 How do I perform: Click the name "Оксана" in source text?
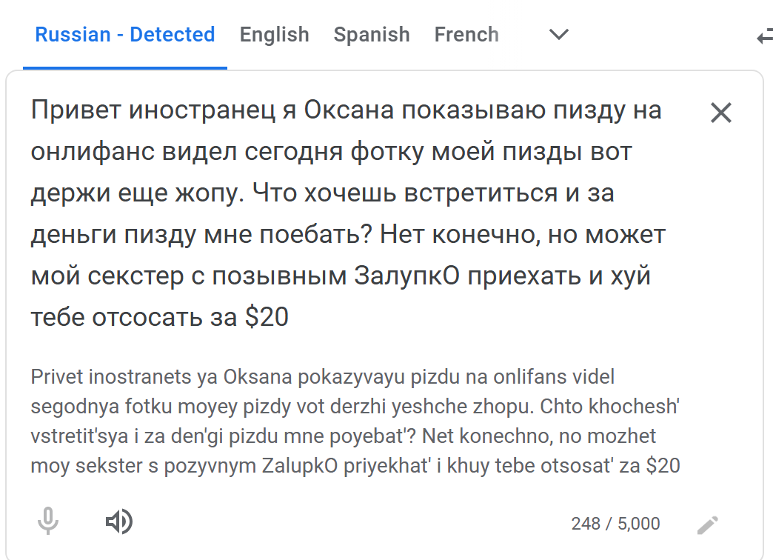click(x=362, y=111)
